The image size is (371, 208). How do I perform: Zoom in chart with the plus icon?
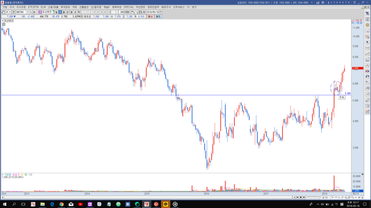click(359, 198)
